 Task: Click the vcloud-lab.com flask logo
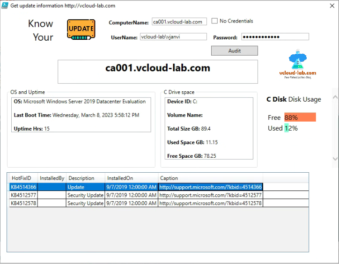(x=298, y=64)
